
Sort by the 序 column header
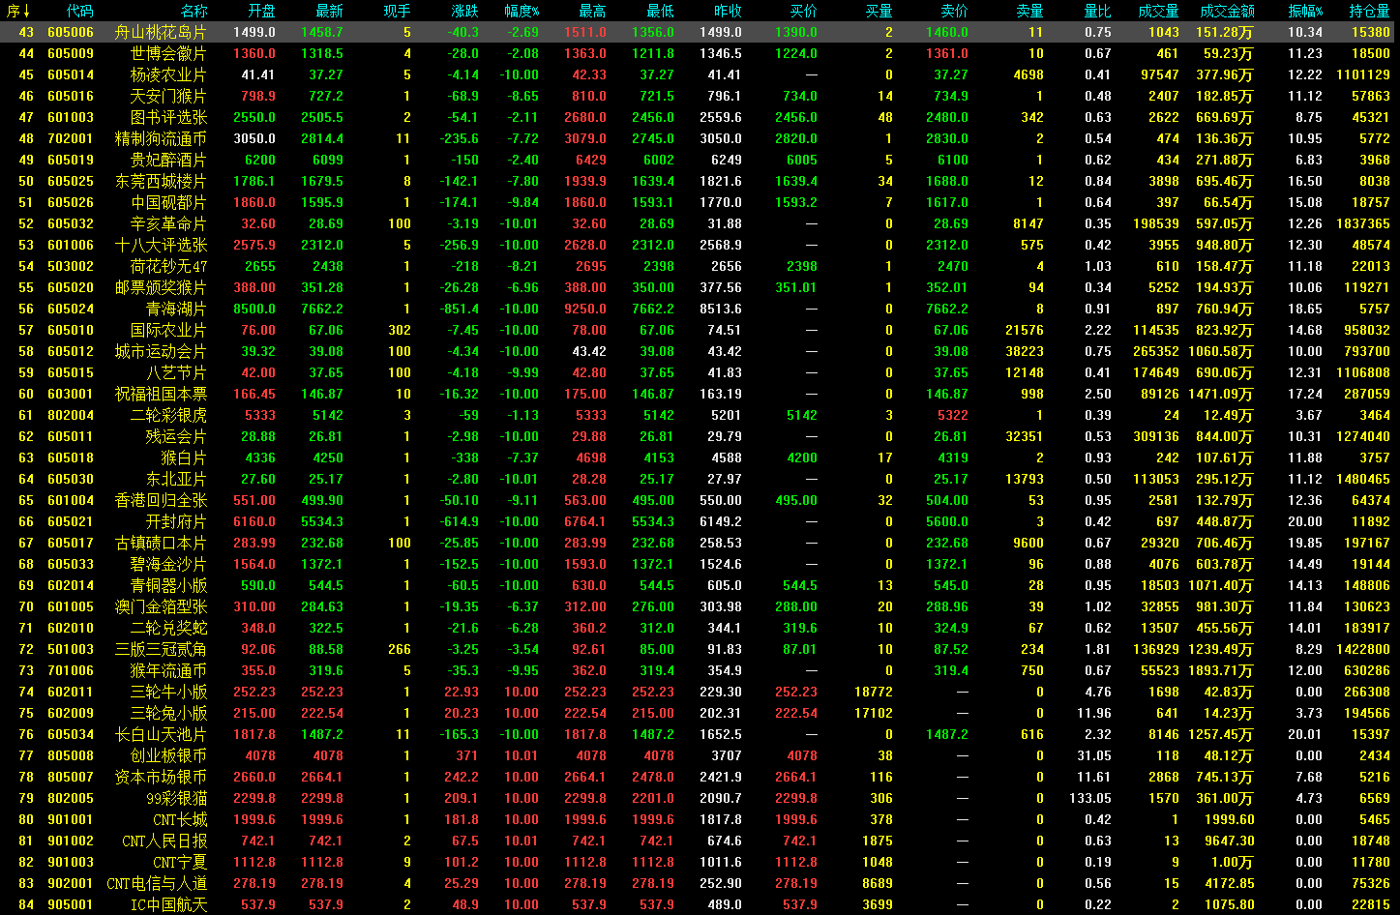pyautogui.click(x=19, y=11)
